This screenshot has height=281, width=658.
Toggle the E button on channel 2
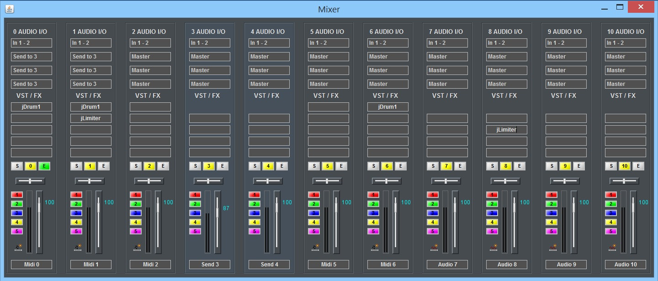[163, 166]
